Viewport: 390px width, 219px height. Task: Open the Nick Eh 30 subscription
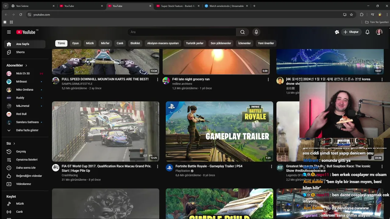click(x=25, y=73)
